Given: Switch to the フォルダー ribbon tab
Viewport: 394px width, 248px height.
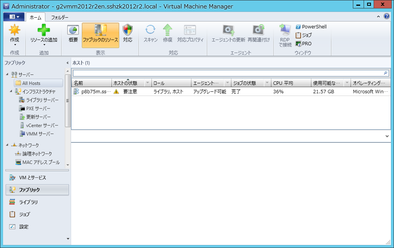Looking at the screenshot, I should pos(60,17).
